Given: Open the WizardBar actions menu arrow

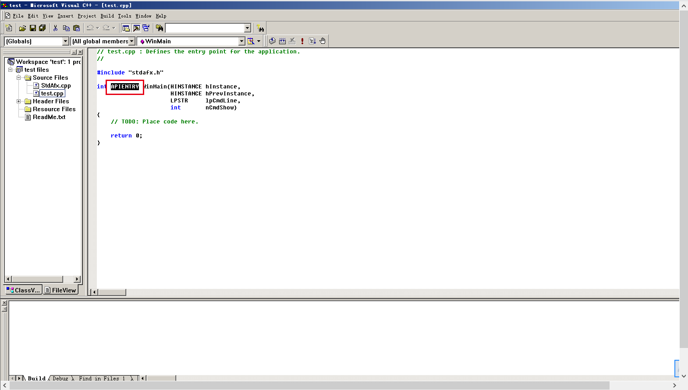Looking at the screenshot, I should 259,41.
